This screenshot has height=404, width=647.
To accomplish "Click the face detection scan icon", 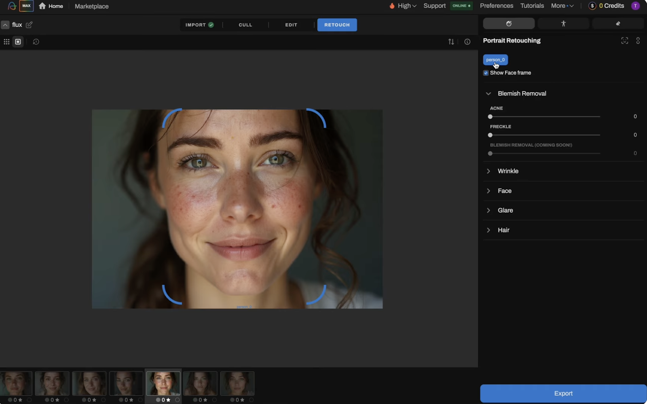I will 624,41.
